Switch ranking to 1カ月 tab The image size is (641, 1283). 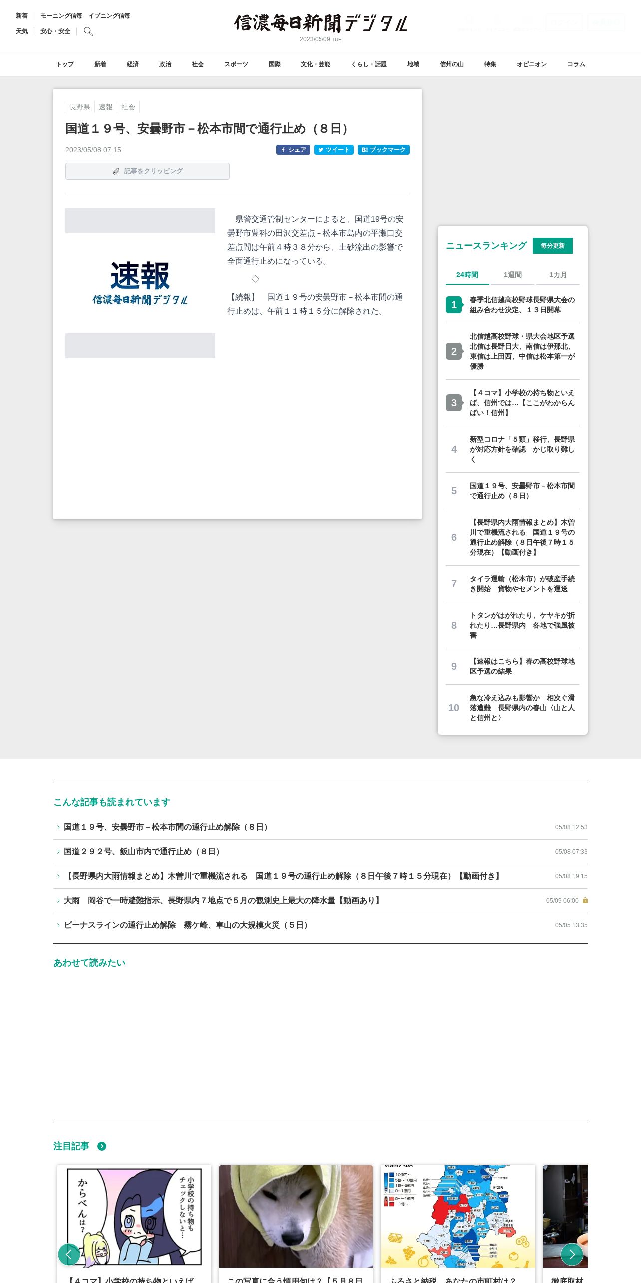(558, 275)
